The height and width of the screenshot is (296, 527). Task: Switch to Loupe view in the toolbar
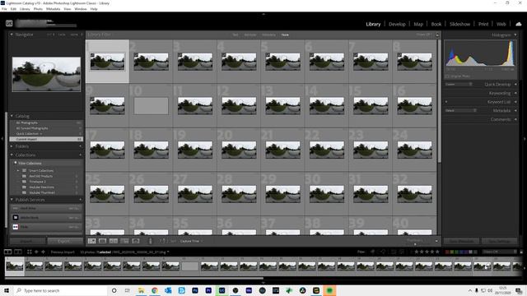pyautogui.click(x=102, y=241)
